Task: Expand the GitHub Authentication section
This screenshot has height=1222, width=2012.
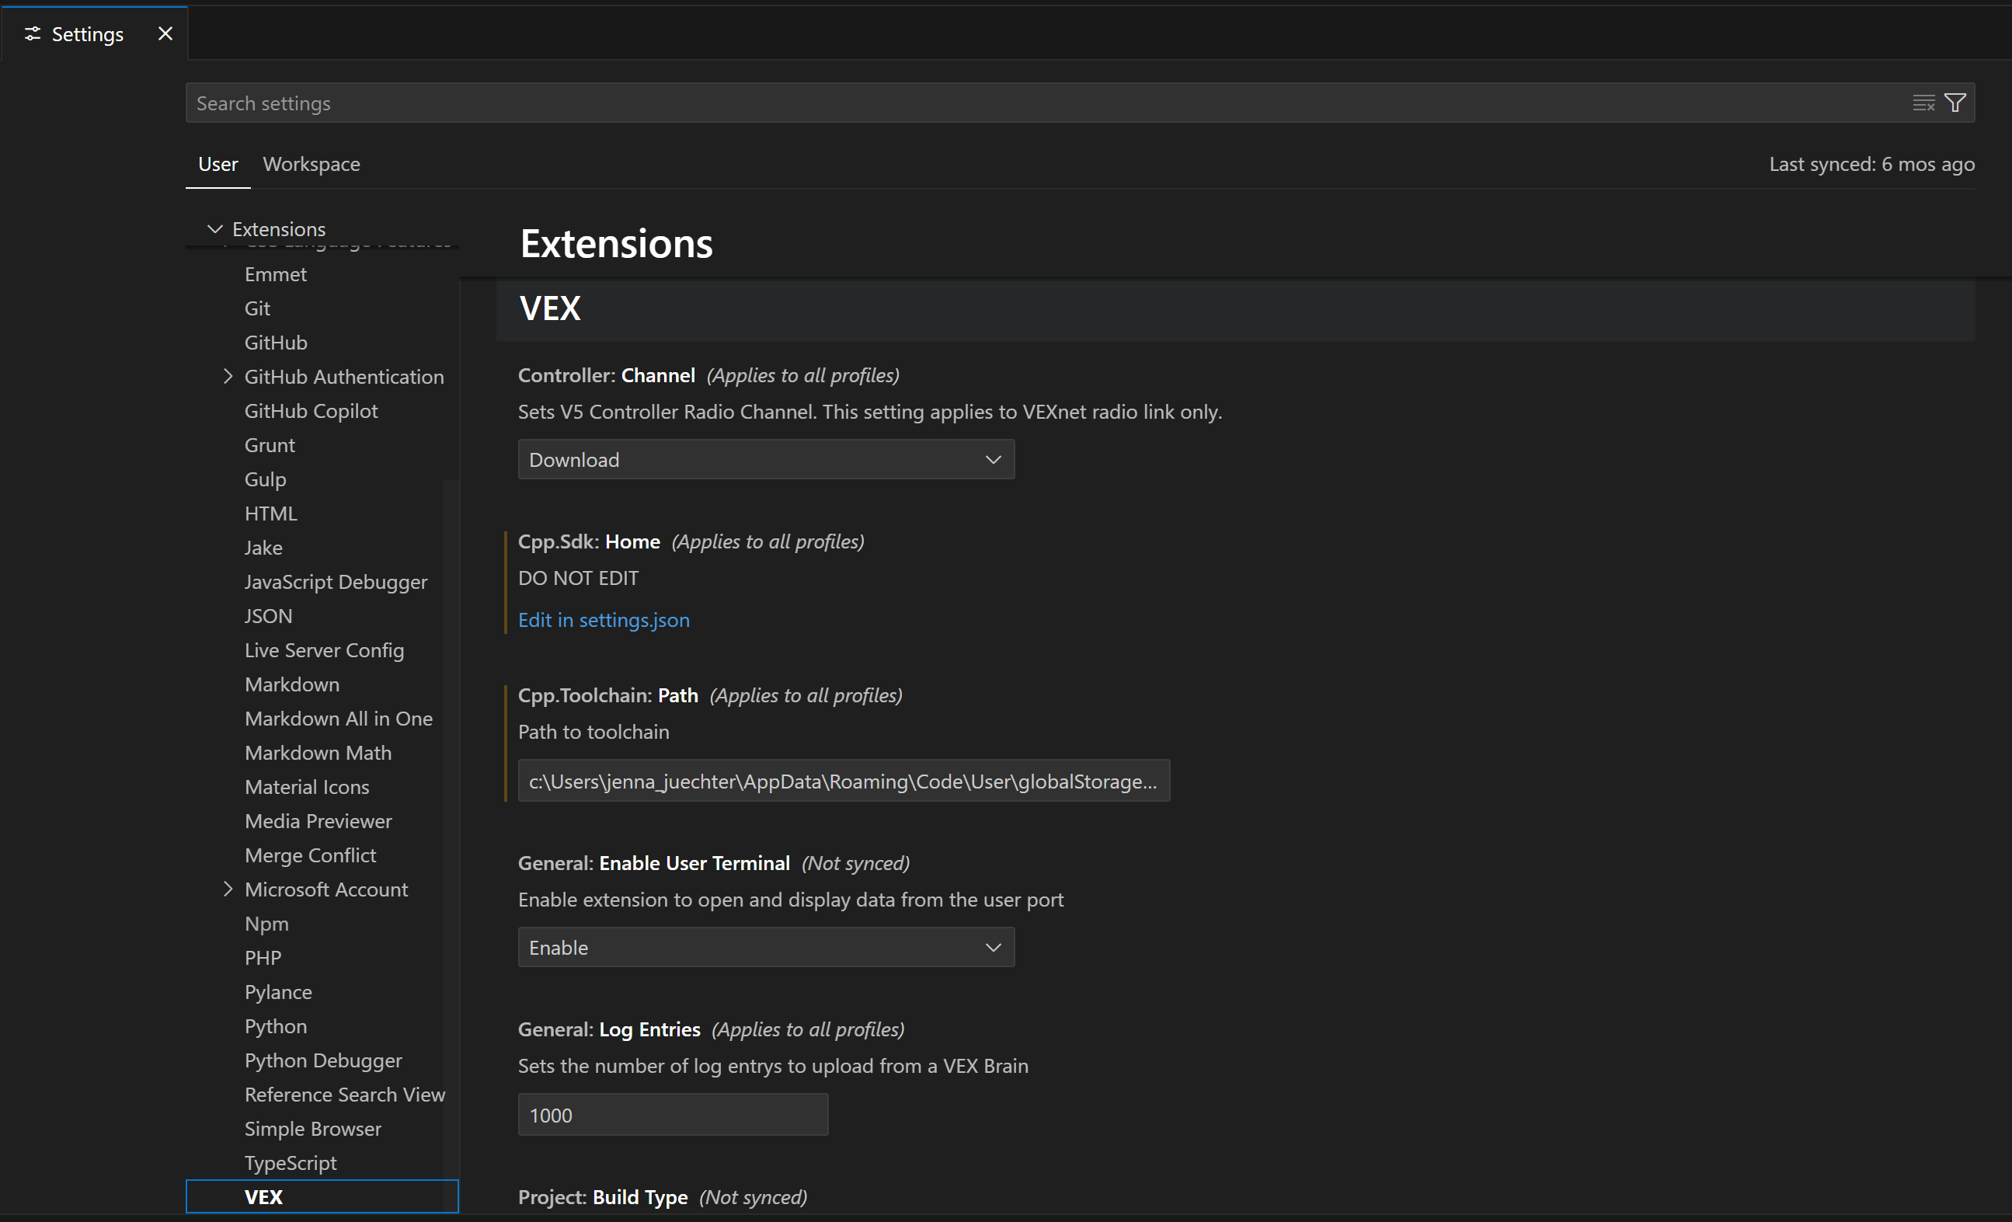Action: tap(228, 377)
